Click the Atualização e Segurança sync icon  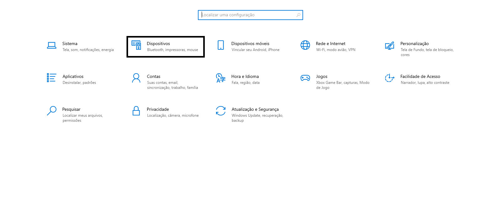[x=221, y=111]
